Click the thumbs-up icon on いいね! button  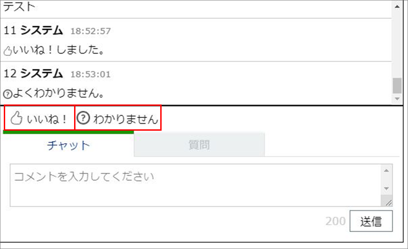point(17,118)
